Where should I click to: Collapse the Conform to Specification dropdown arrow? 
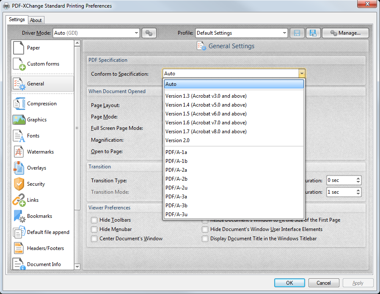coord(302,73)
